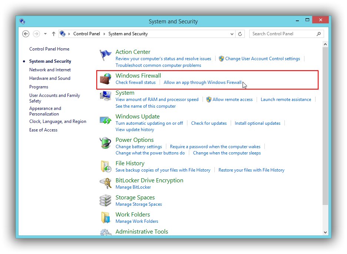Click the shield icon beside Change User Account Control

click(x=221, y=59)
